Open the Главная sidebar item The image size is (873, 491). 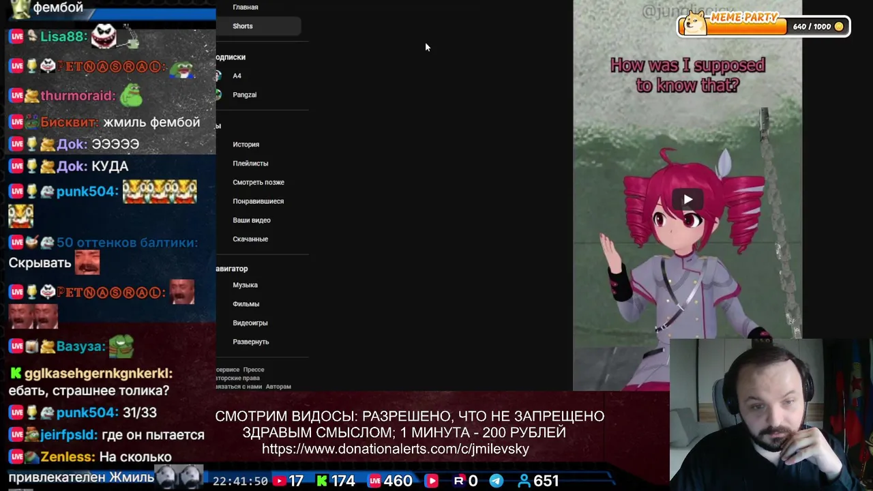pos(246,7)
